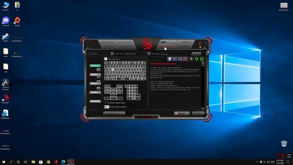Switch to the RGB Animation tab
This screenshot has width=293, height=165.
pos(168,42)
